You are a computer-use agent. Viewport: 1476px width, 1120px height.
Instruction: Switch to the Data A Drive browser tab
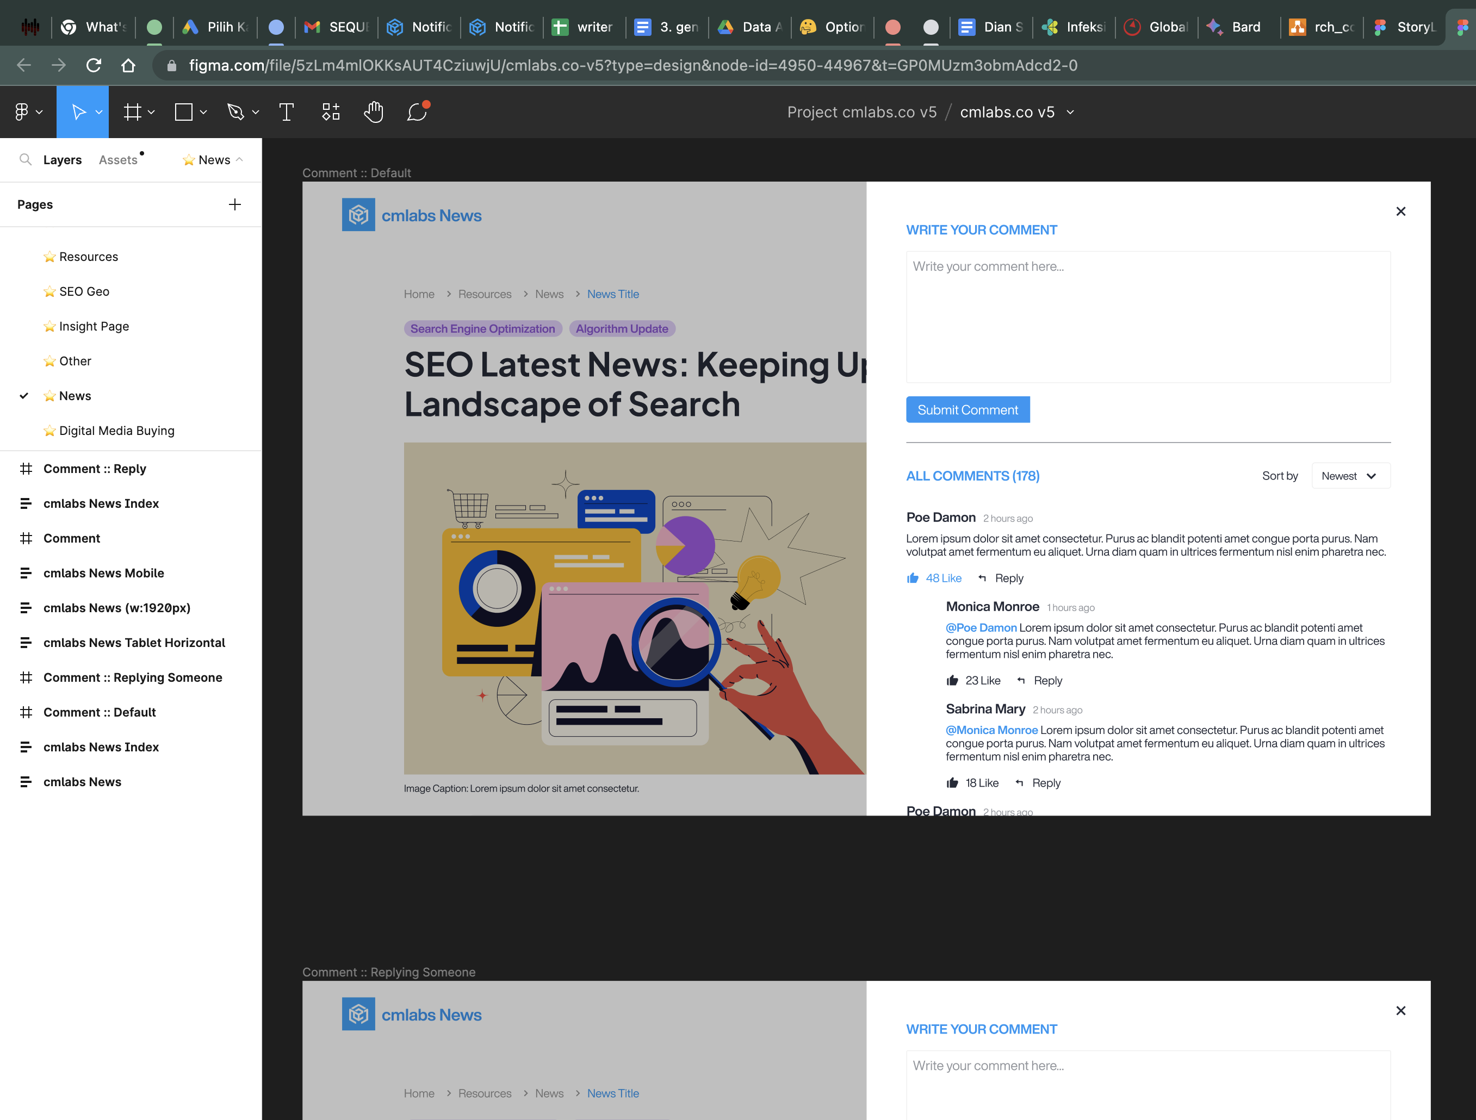[750, 27]
